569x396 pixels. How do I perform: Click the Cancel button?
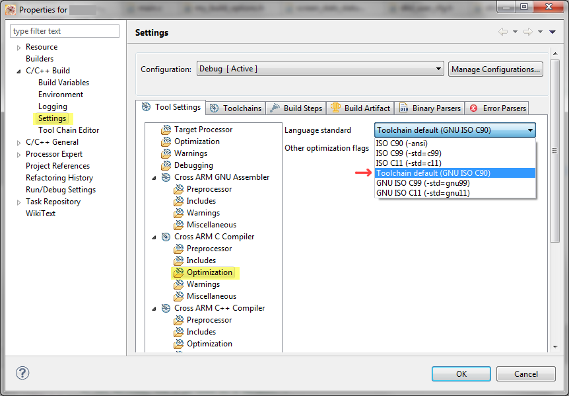[525, 374]
